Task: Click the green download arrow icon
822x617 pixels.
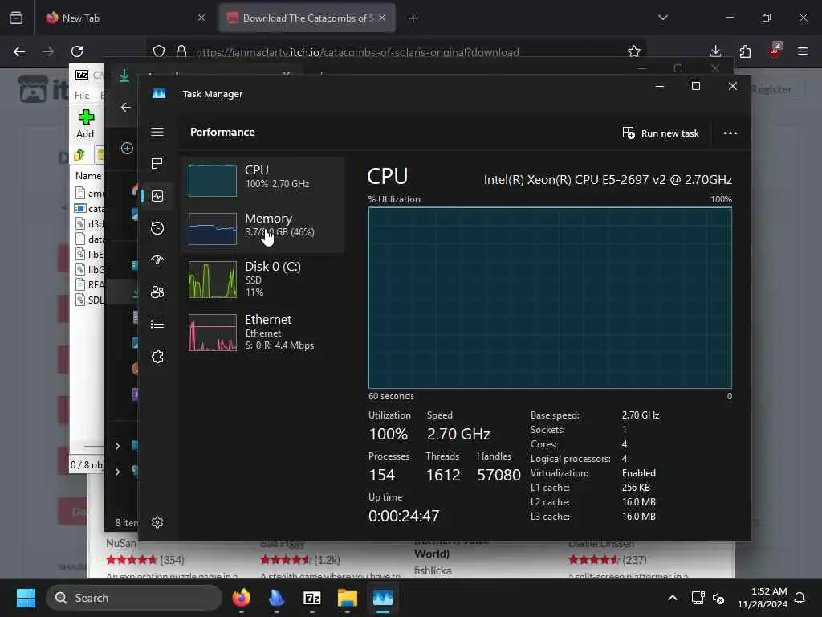Action: click(124, 76)
